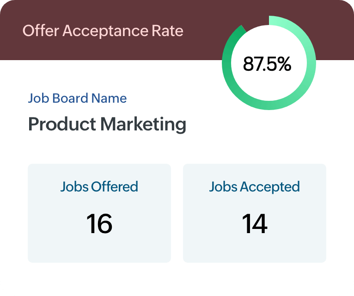Open the Product Marketing job board name
The height and width of the screenshot is (296, 354).
coord(107,124)
